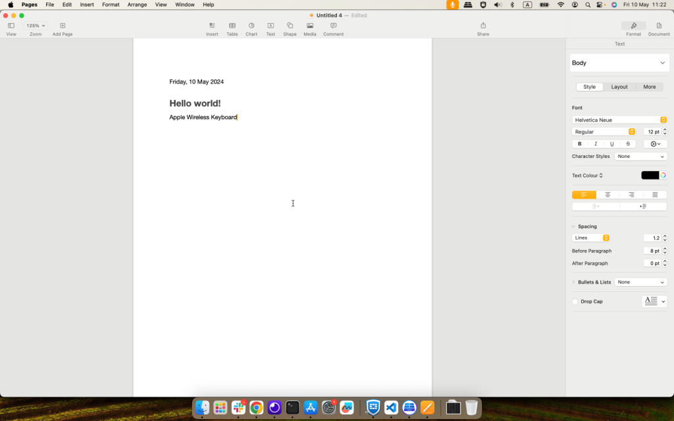Open the Media browser icon
Image resolution: width=674 pixels, height=421 pixels.
pyautogui.click(x=309, y=26)
